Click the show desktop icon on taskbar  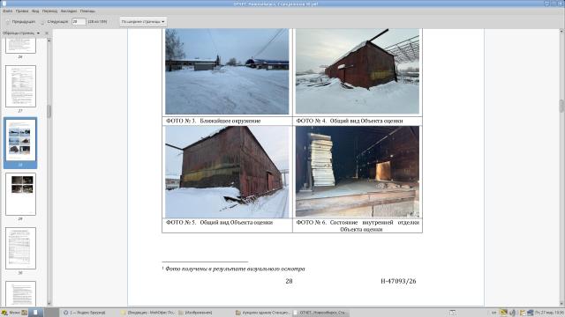452,313
